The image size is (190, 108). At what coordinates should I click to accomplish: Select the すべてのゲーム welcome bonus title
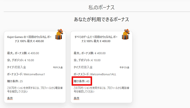(96, 39)
